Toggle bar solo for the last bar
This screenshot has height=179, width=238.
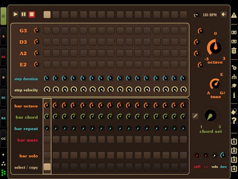pos(183,156)
